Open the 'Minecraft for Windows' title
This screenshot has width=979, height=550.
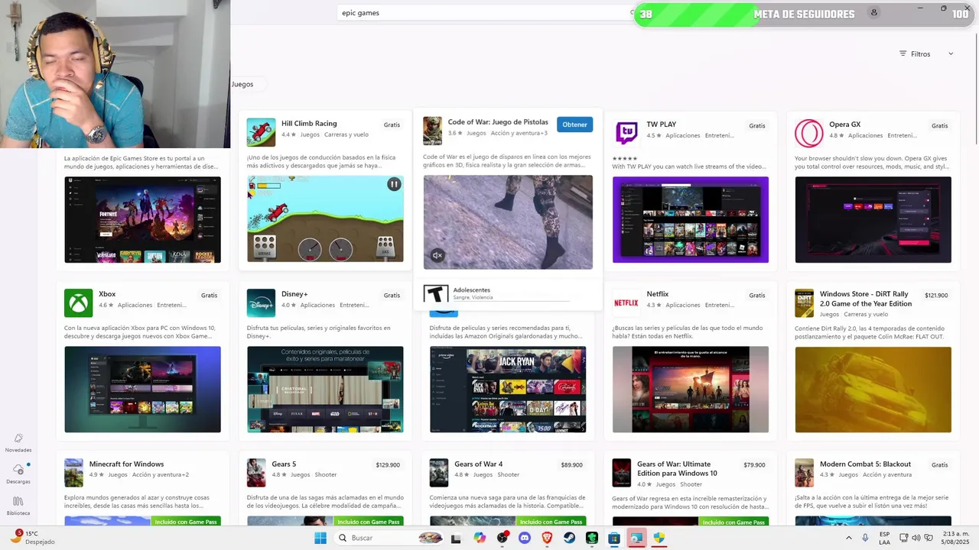point(126,464)
